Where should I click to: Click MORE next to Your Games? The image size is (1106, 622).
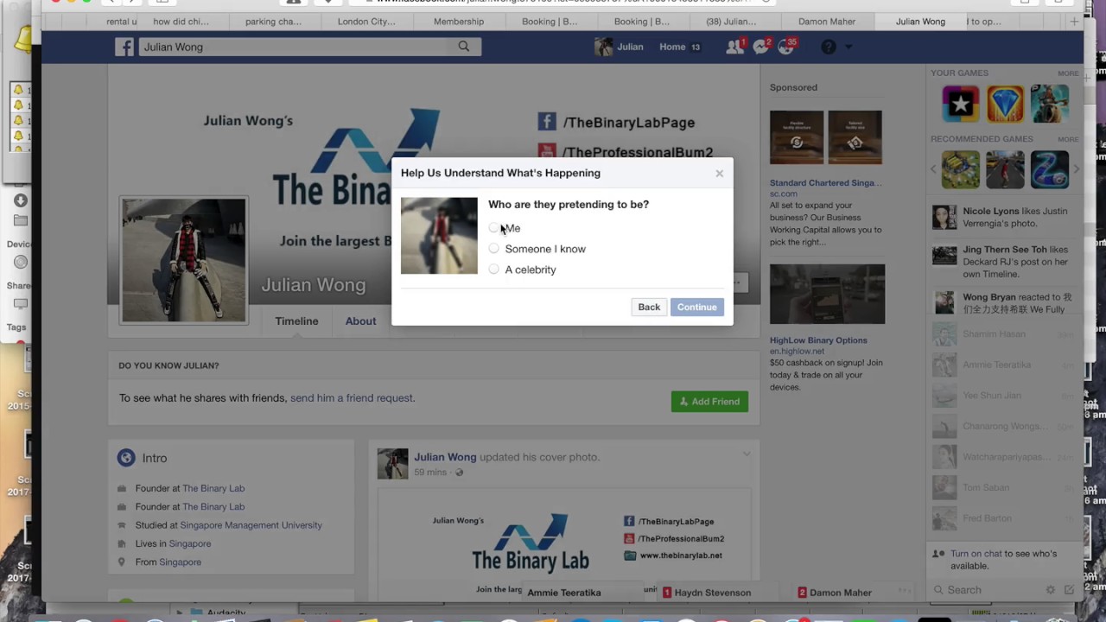[1068, 73]
